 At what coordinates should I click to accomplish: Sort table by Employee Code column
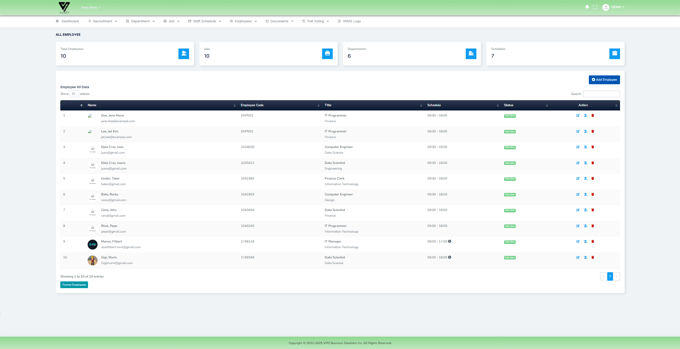tap(252, 105)
